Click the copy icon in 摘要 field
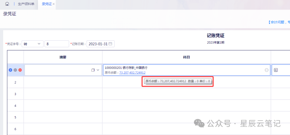This screenshot has height=135, width=290. (x=93, y=70)
